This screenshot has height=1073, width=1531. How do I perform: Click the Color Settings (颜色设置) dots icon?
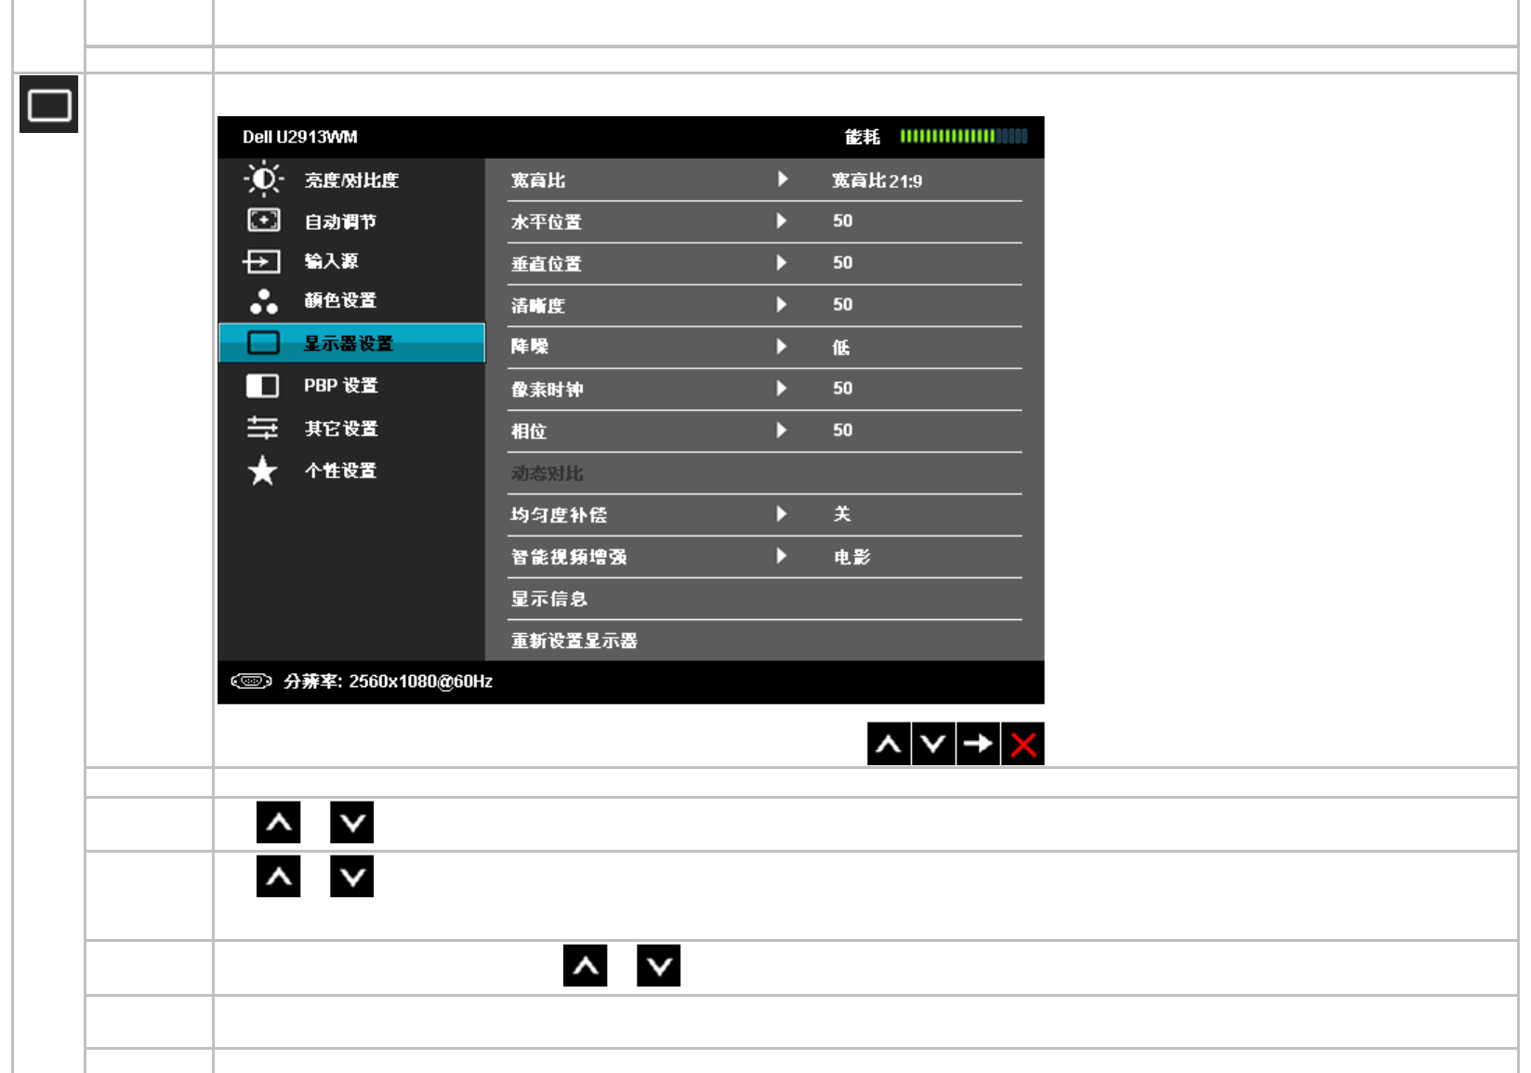pos(263,301)
